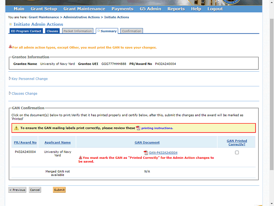Open the printing instructions link
Image resolution: width=274 pixels, height=206 pixels.
(157, 128)
